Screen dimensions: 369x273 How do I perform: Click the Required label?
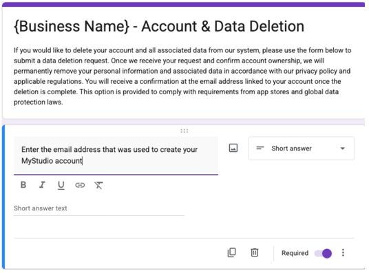click(x=295, y=253)
